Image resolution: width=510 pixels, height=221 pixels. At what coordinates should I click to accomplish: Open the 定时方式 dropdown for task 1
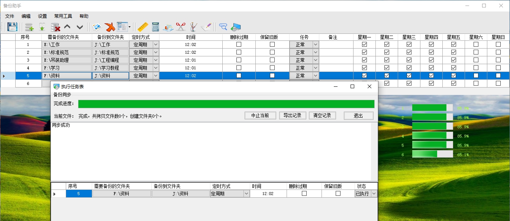coord(155,44)
